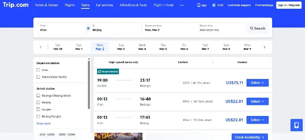Select US$0 - US$30 price range

(47, 135)
